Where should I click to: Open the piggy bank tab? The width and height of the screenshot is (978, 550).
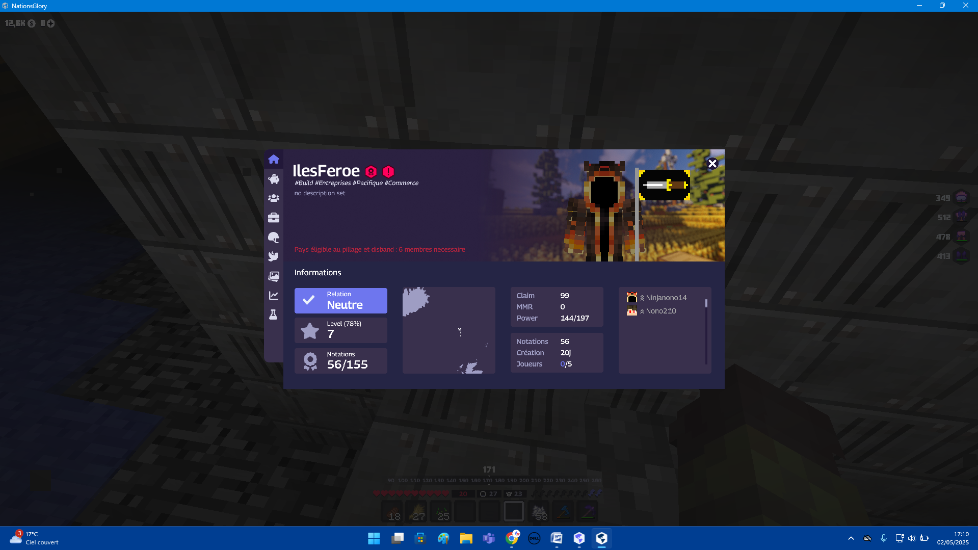coord(274,178)
